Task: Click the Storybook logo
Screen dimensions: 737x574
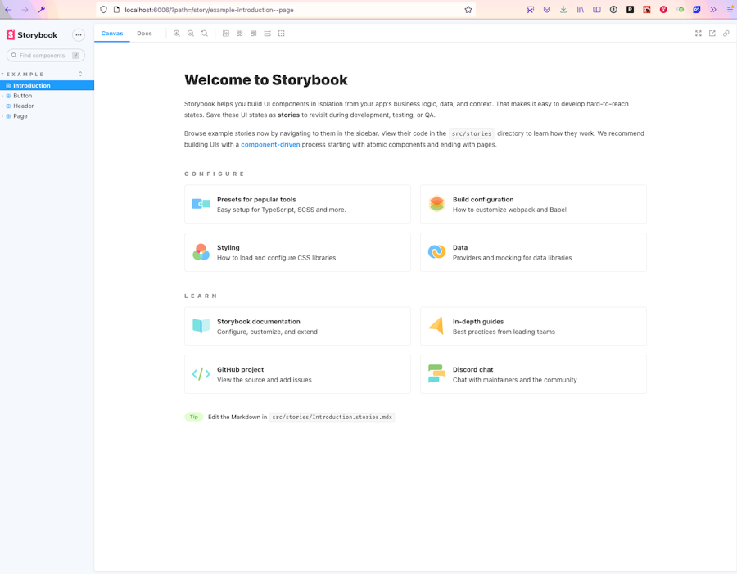Action: 31,34
